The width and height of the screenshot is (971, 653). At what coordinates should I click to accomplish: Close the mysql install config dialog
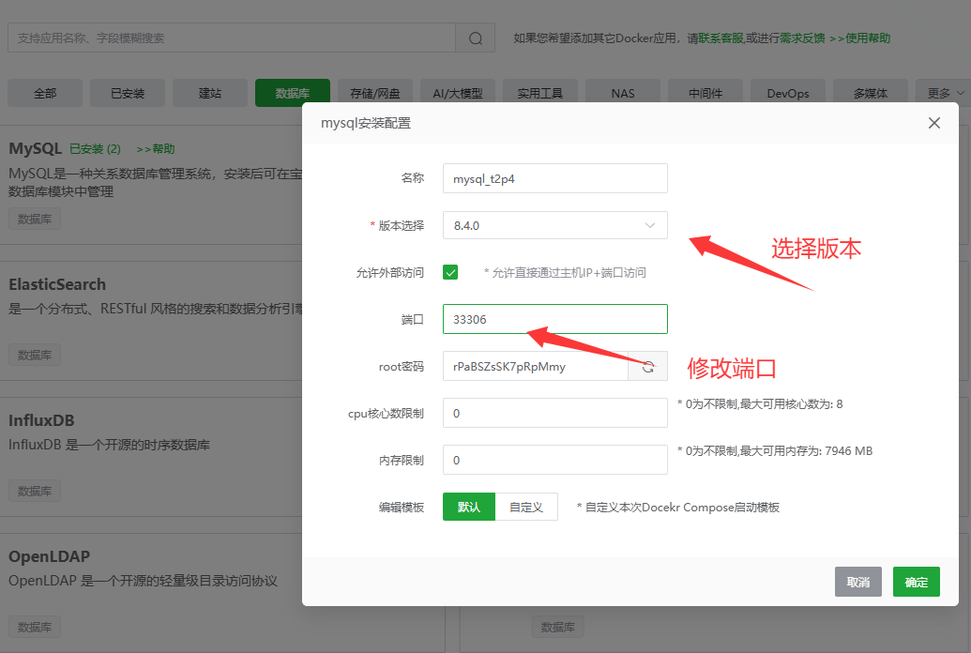click(933, 123)
